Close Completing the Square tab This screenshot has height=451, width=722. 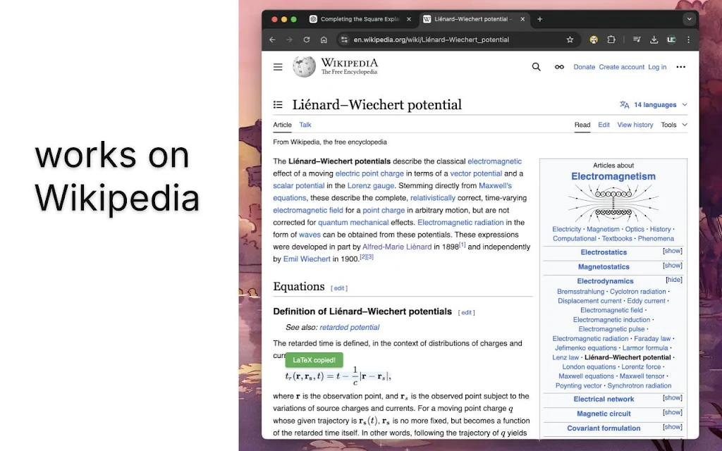pos(408,19)
